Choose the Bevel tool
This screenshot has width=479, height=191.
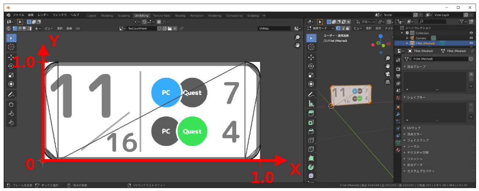pyautogui.click(x=311, y=131)
